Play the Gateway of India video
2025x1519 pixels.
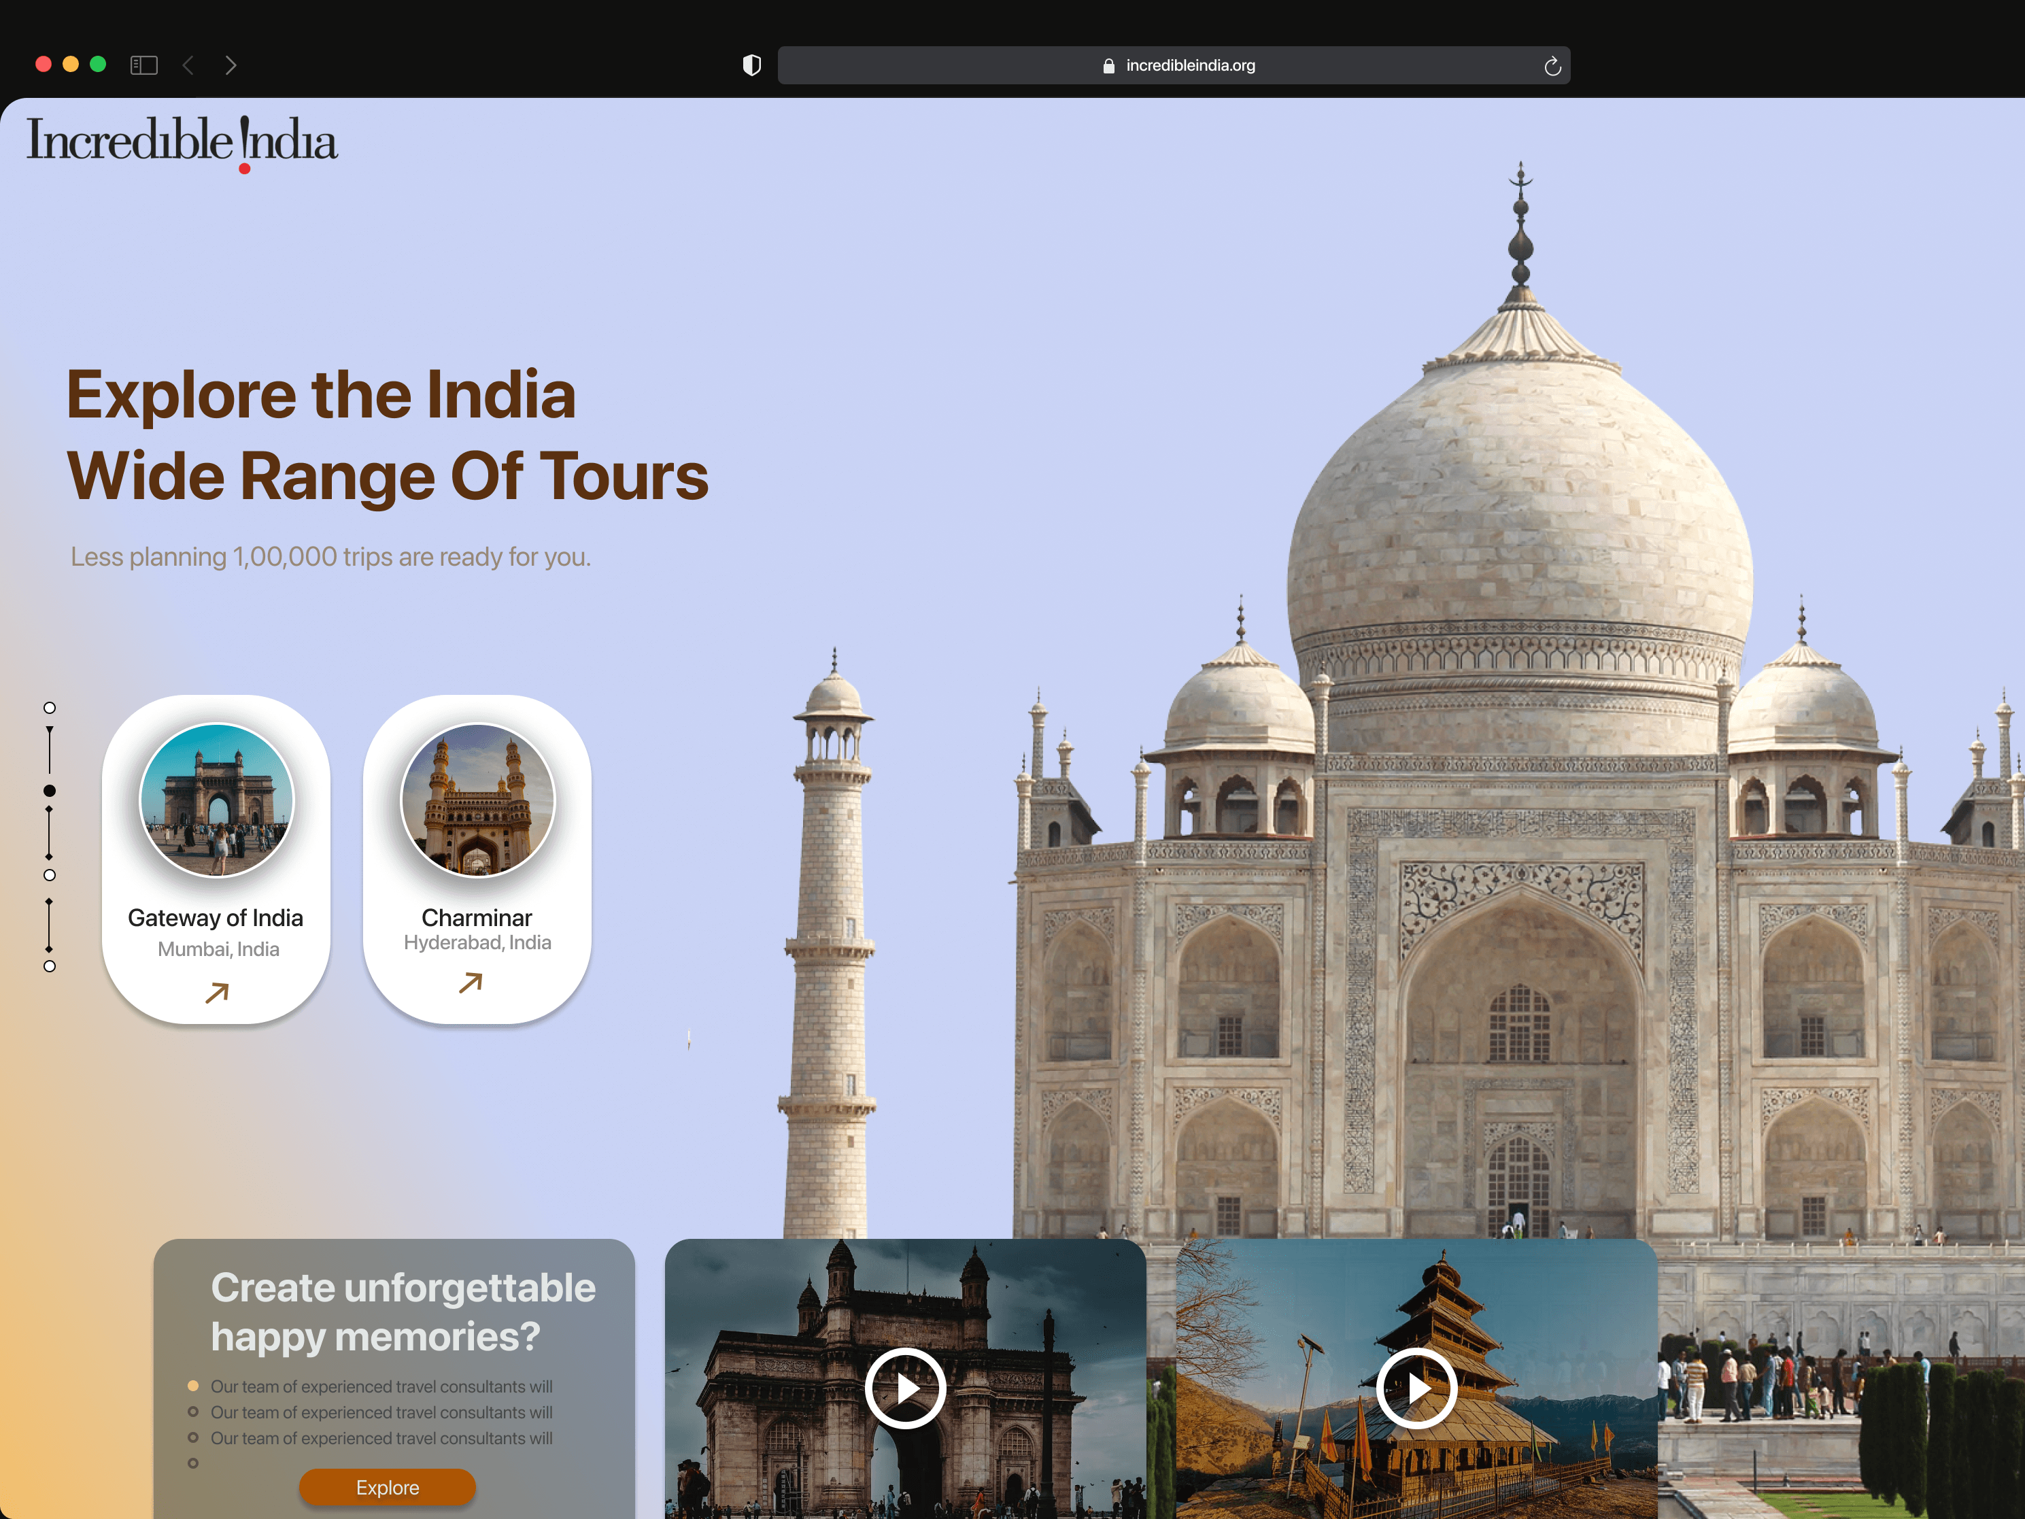pos(905,1388)
